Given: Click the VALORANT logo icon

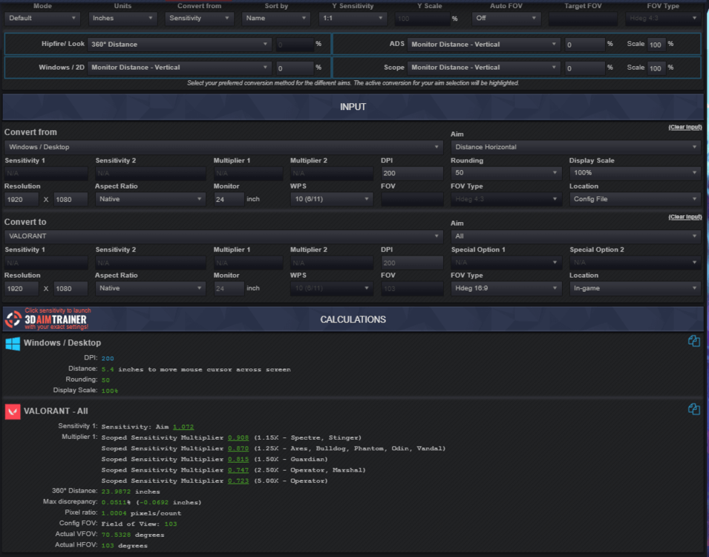Looking at the screenshot, I should point(13,411).
